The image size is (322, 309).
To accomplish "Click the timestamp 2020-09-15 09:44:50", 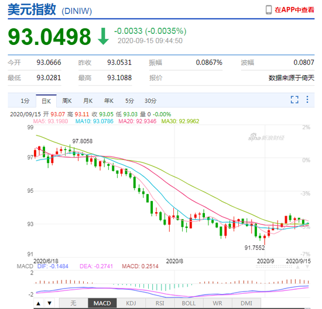I will pos(150,41).
